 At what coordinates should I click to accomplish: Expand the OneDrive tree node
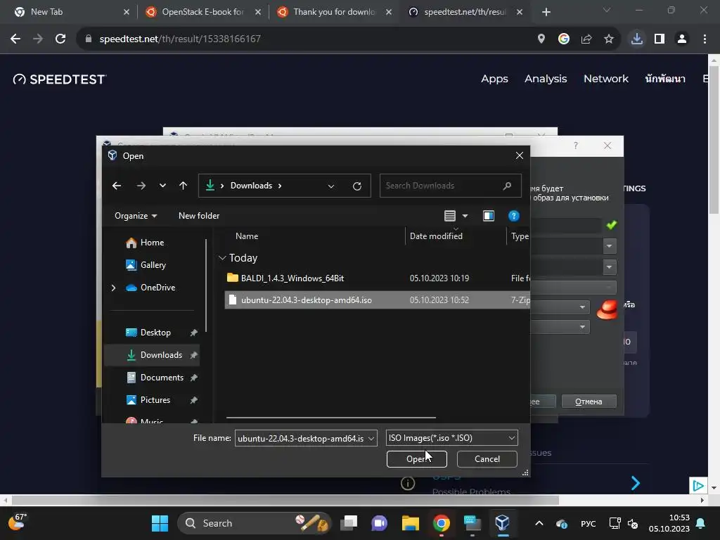click(x=113, y=288)
